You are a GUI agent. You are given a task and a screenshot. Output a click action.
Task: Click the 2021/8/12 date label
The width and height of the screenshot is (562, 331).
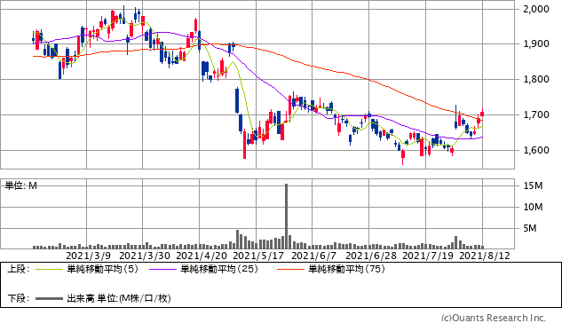[x=485, y=256]
